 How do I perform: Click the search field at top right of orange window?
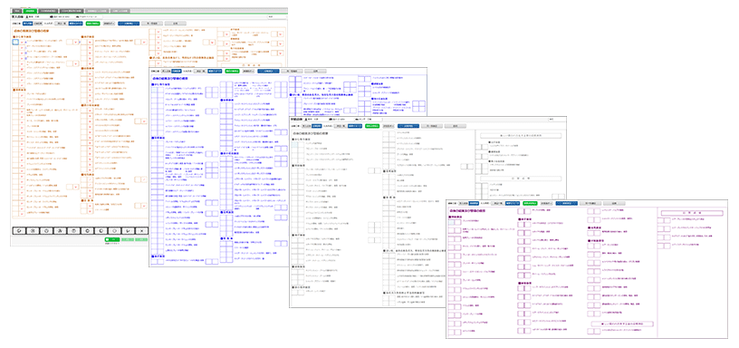277,16
